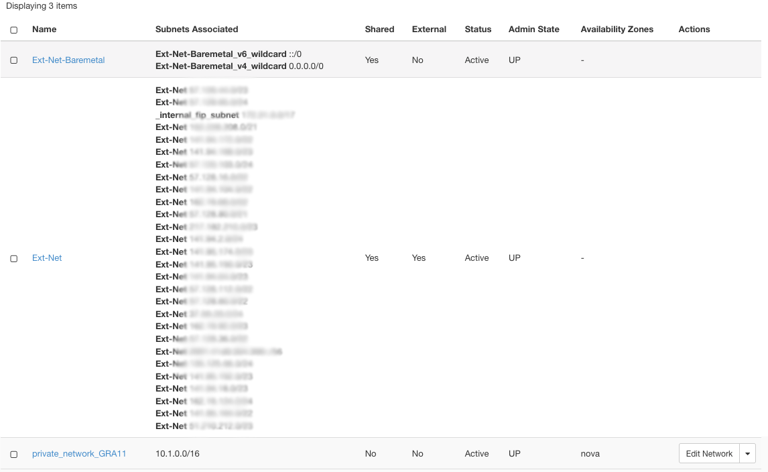Check the Ext-Net row checkbox
768x472 pixels.
click(x=13, y=258)
